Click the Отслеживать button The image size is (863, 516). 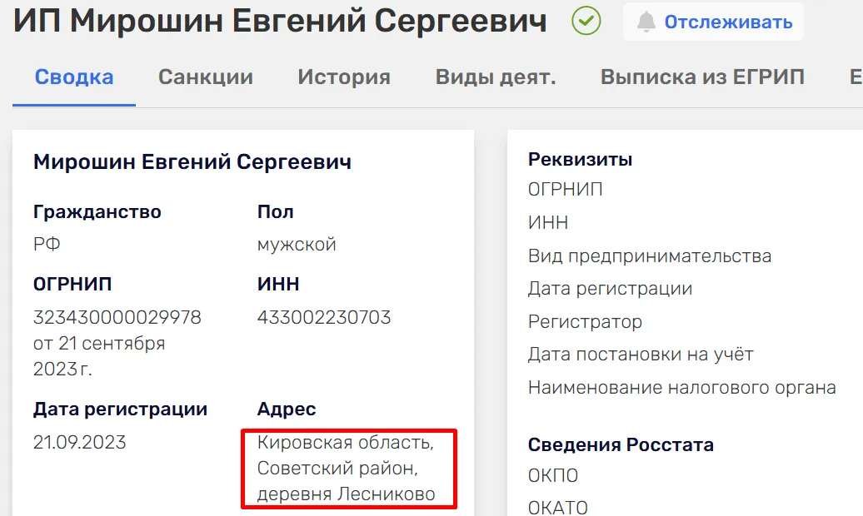coord(713,22)
